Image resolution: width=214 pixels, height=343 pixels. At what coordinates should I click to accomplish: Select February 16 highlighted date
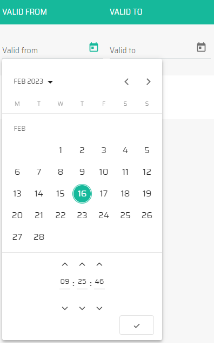[82, 194]
